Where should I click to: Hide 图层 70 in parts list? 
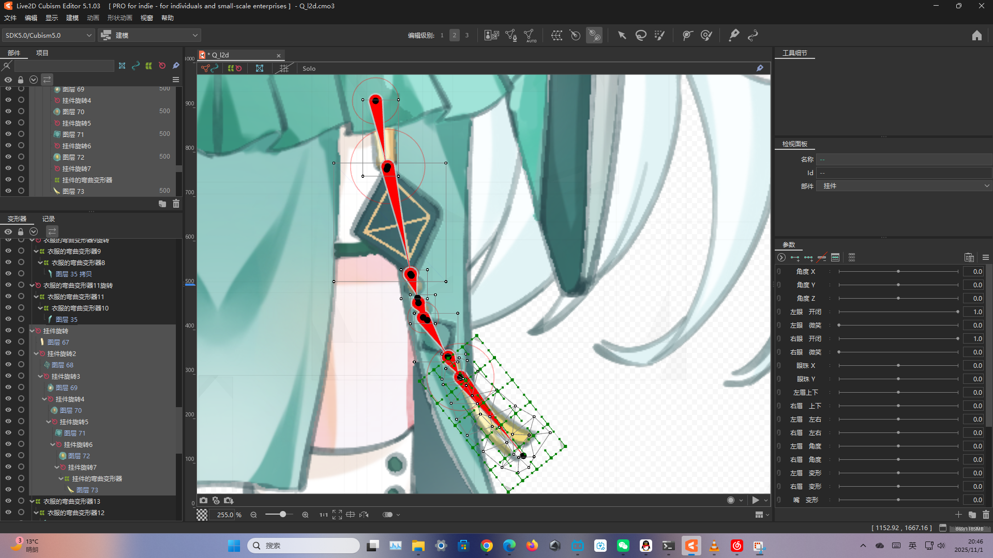tap(8, 111)
